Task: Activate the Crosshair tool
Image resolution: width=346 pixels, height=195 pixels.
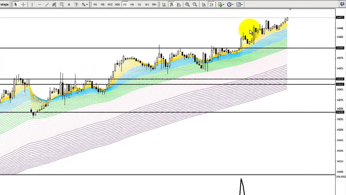Action: click(x=24, y=4)
